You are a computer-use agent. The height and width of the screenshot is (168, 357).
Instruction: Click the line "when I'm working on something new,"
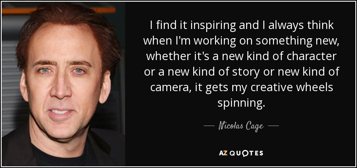(241, 41)
